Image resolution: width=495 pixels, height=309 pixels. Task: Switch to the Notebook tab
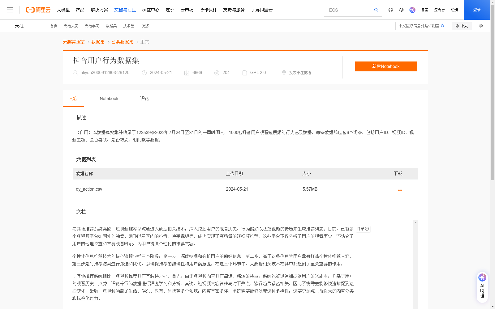point(109,98)
